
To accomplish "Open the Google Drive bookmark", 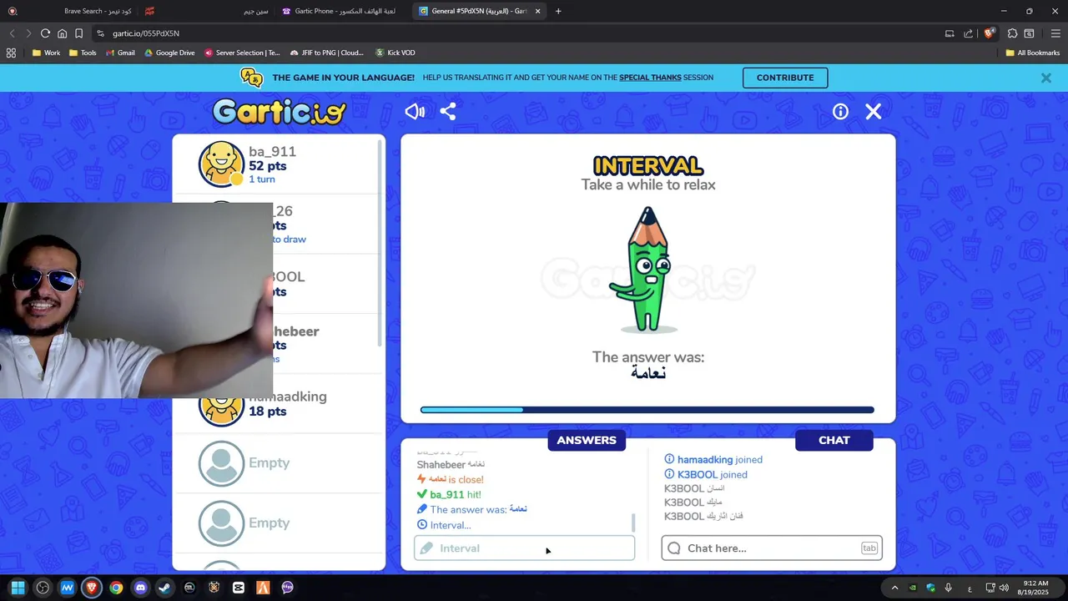I will point(169,53).
